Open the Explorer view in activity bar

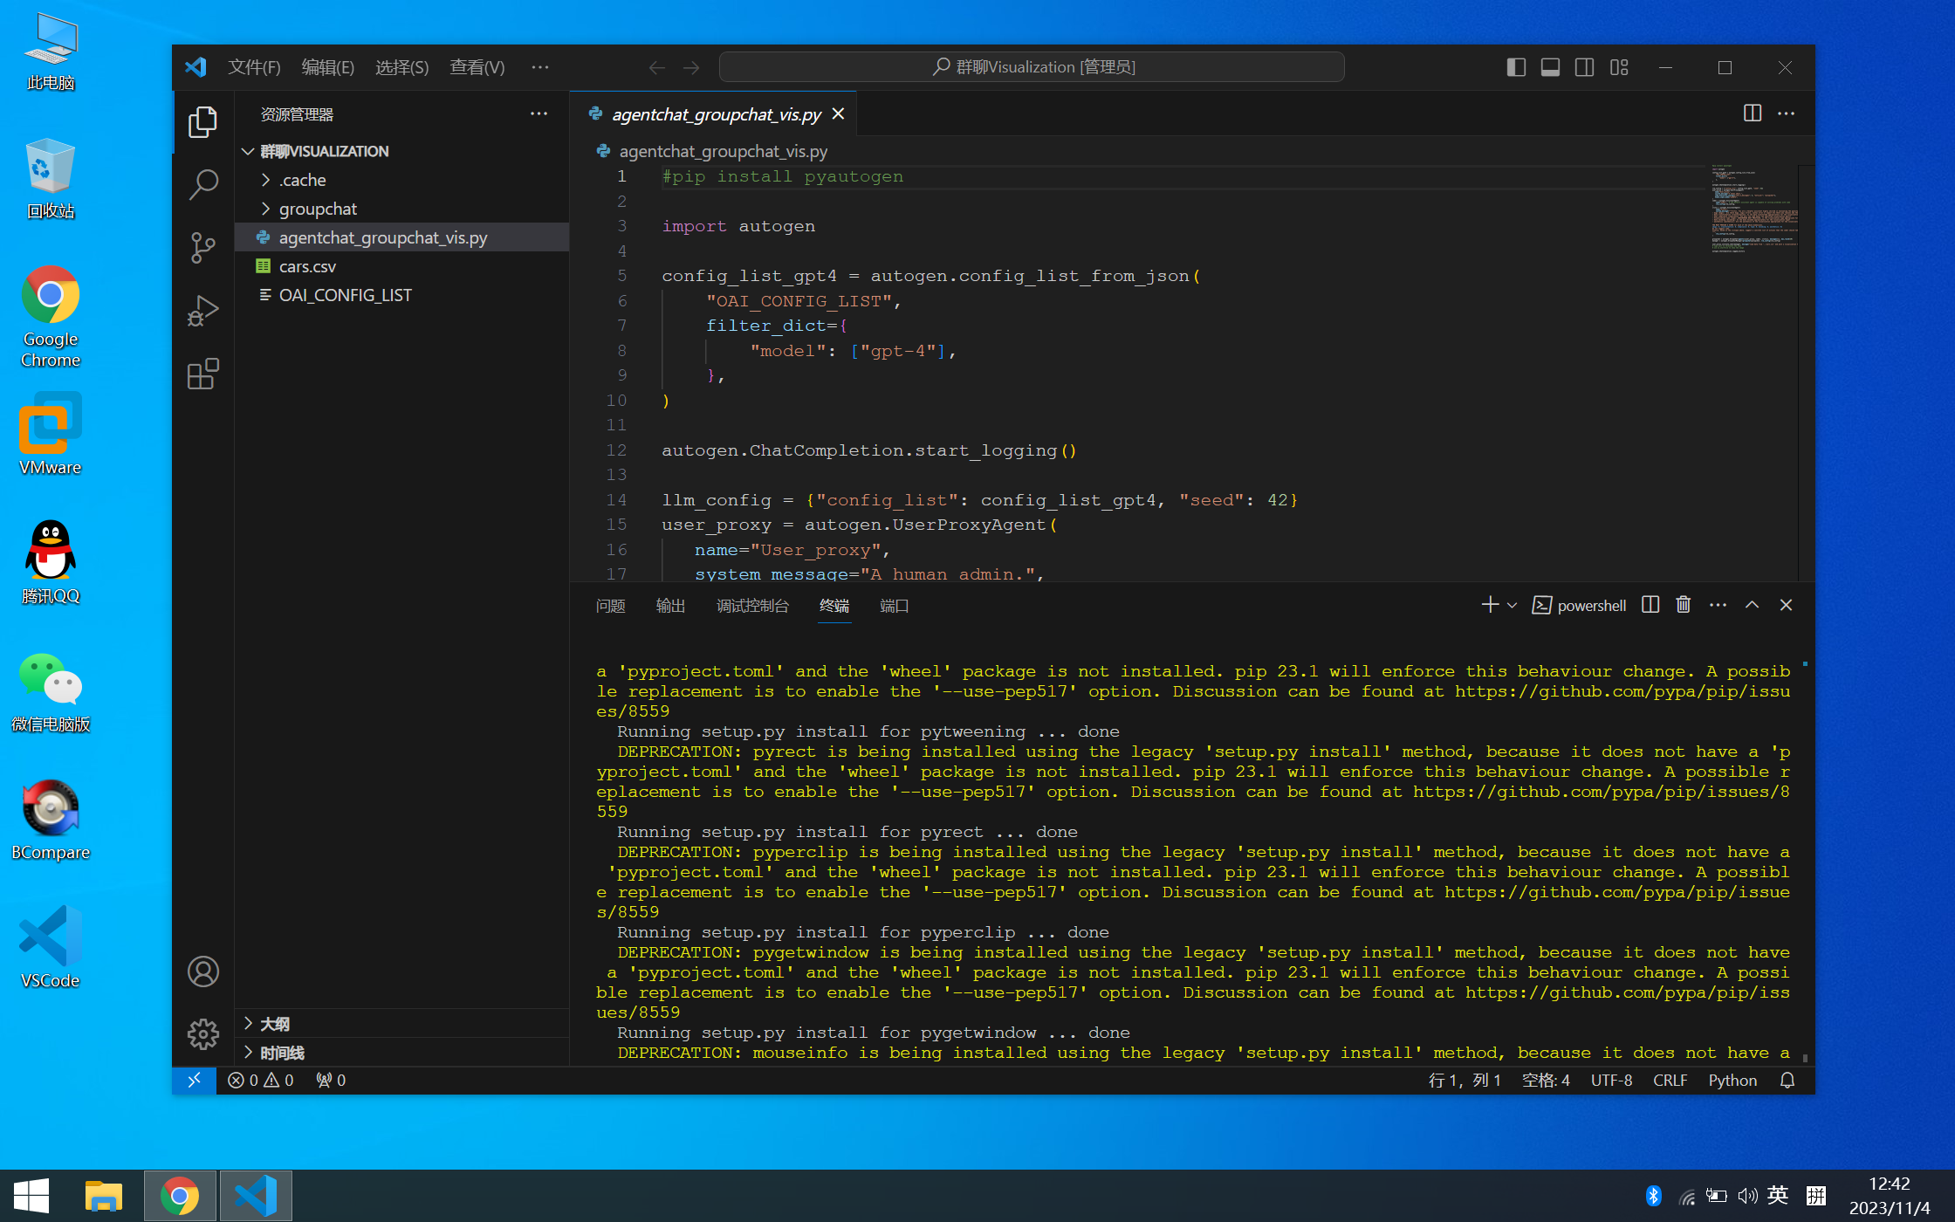point(202,121)
